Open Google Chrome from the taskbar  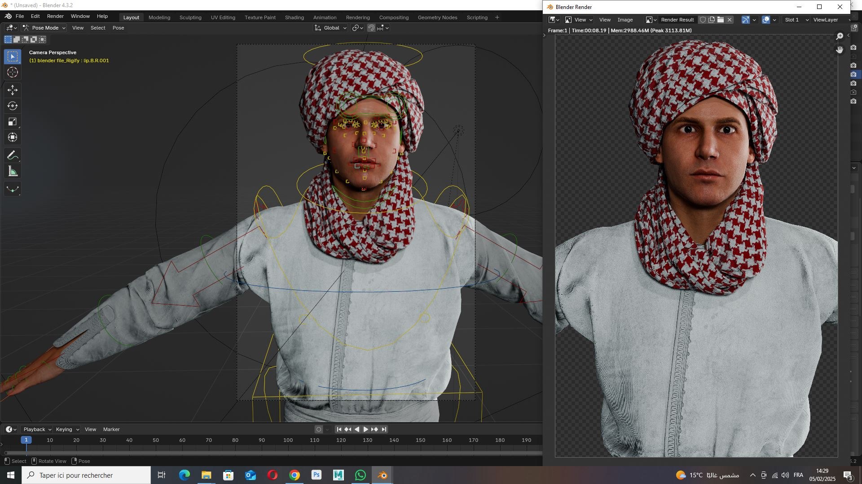[295, 475]
